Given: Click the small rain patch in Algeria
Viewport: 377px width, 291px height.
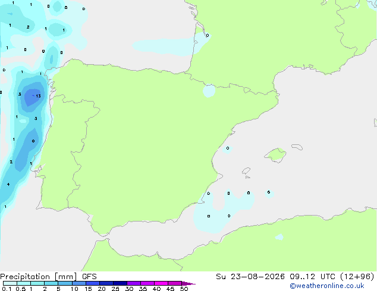Looking at the screenshot, I should pos(279,237).
